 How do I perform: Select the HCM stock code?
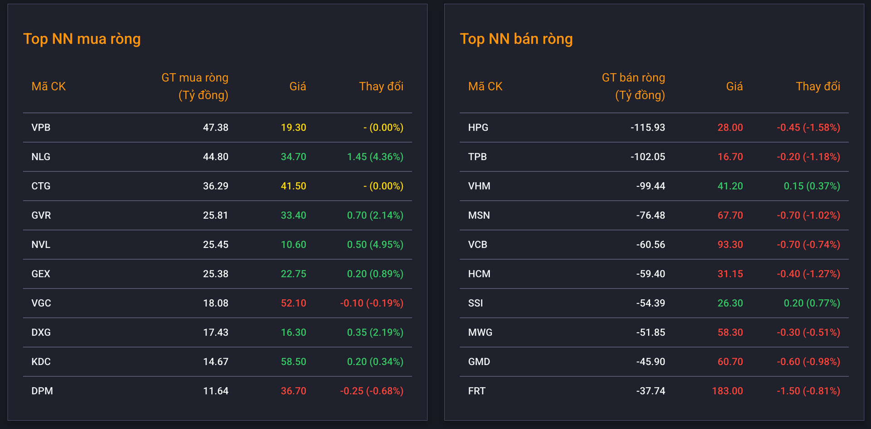click(x=479, y=274)
